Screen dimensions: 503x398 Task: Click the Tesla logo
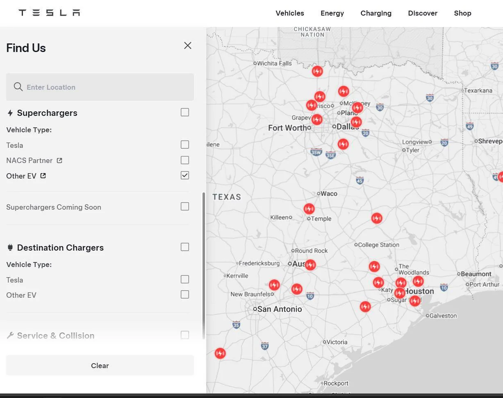49,13
